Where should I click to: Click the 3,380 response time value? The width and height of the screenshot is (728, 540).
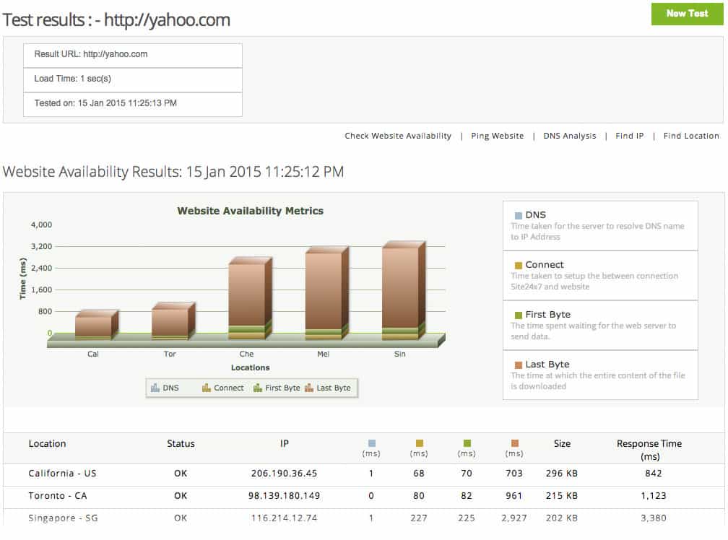653,518
